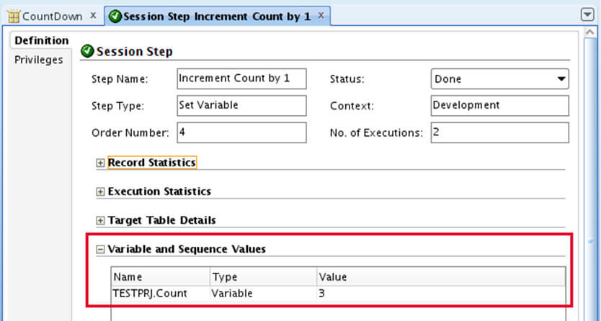The width and height of the screenshot is (601, 321).
Task: Select Session Step Increment Count by 1 tab
Action: [217, 16]
